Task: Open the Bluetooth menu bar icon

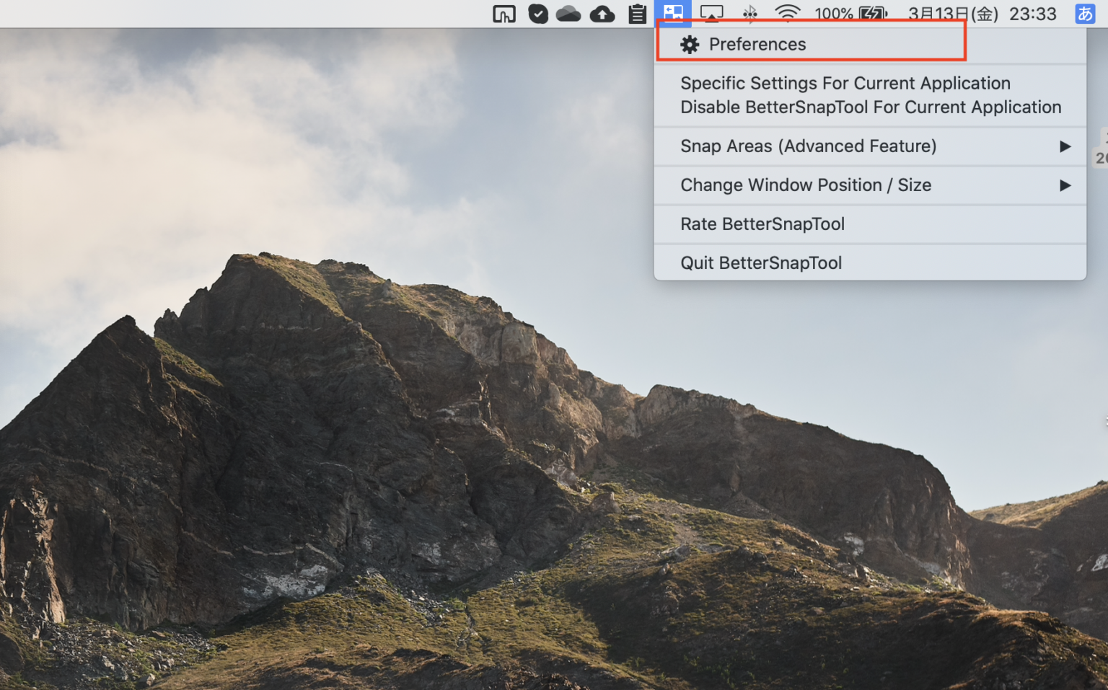Action: (750, 14)
